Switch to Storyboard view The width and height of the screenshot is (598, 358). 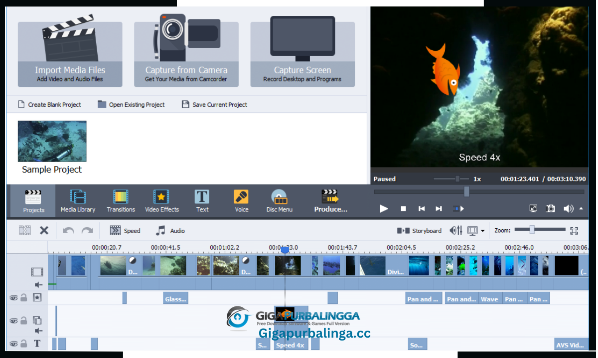point(419,231)
